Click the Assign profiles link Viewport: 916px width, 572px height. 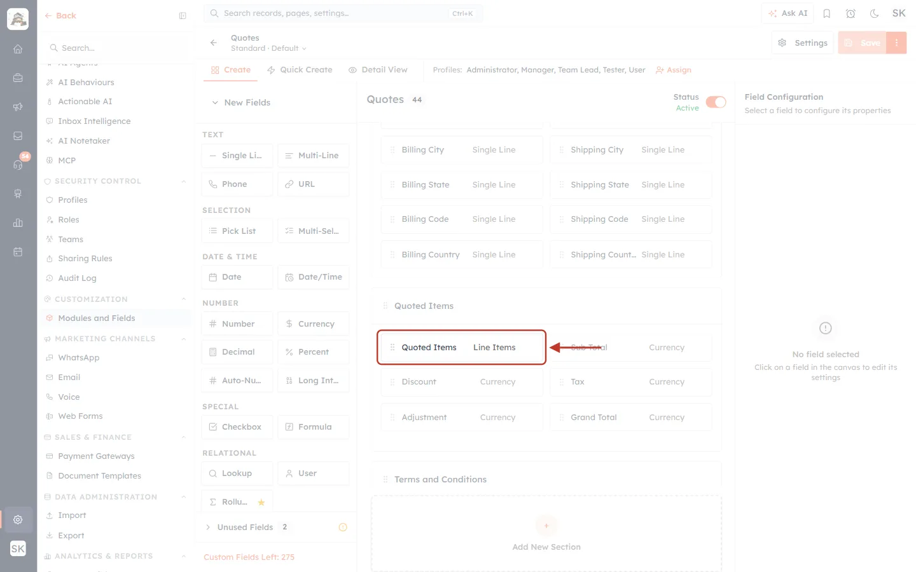pyautogui.click(x=673, y=70)
